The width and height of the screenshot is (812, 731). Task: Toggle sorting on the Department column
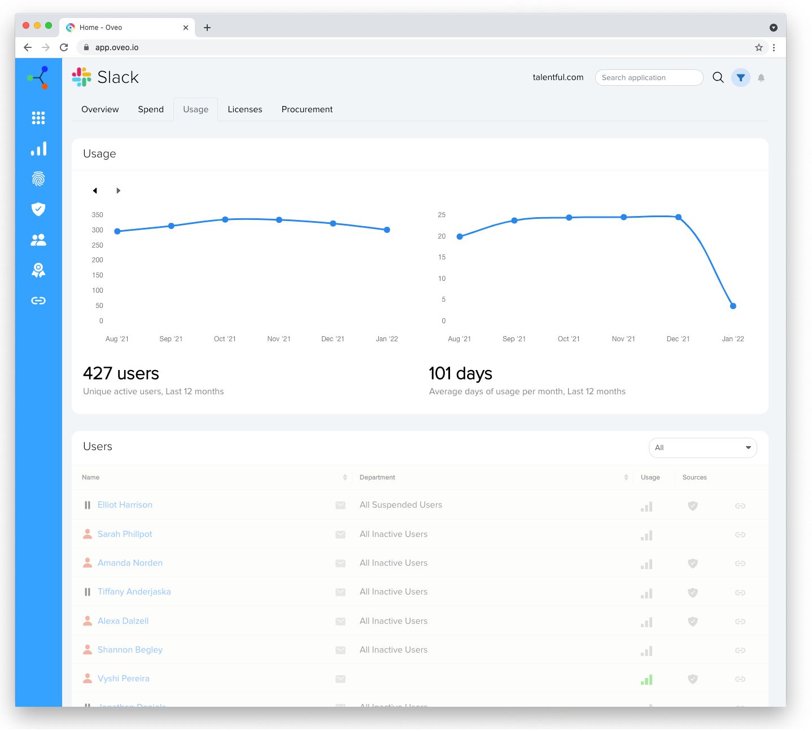pos(626,477)
